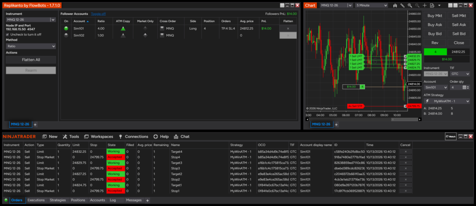Switch to the Positions tab
Screen dimensions: 476x206
pos(78,200)
